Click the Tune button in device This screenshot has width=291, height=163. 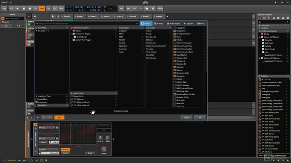pyautogui.click(x=90, y=153)
